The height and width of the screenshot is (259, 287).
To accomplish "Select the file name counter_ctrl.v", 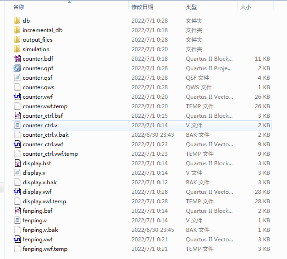I will pos(40,125).
